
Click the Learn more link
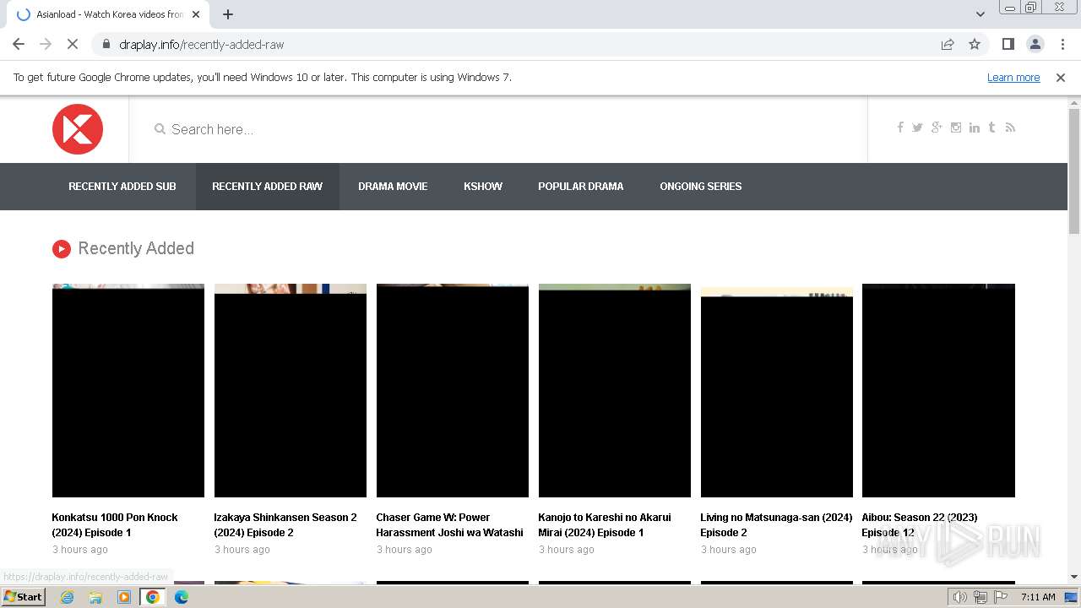[x=1013, y=77]
